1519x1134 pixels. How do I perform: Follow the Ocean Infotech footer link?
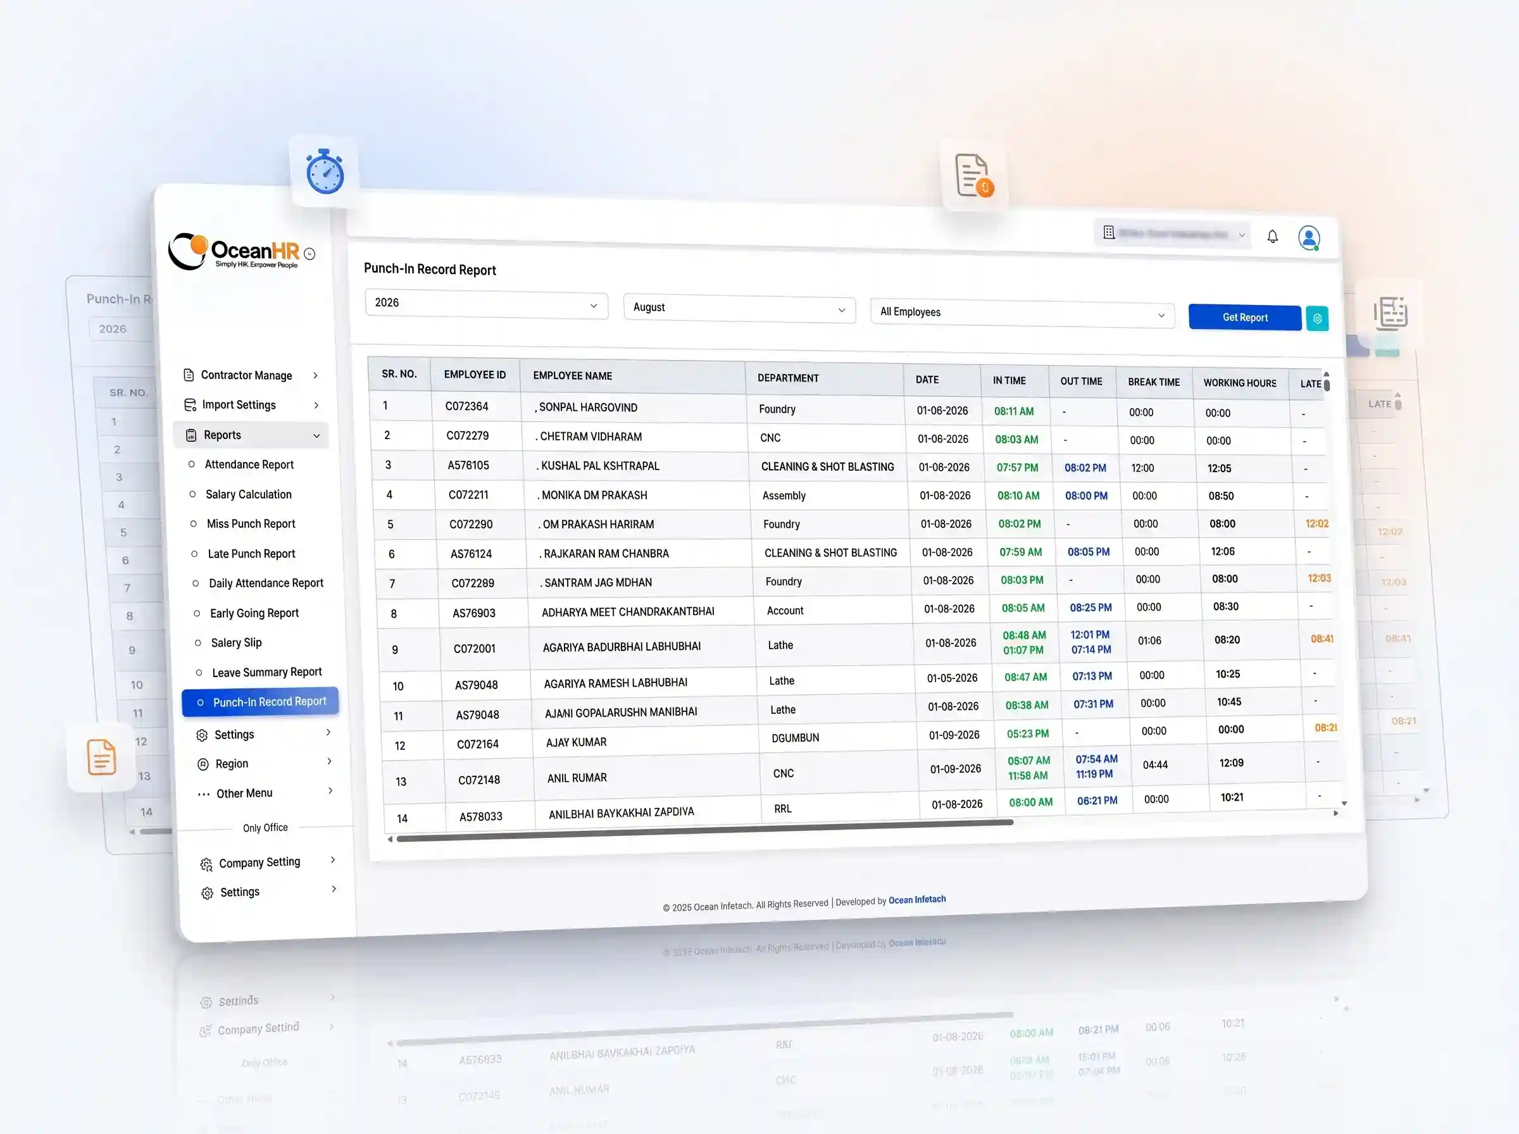point(917,900)
